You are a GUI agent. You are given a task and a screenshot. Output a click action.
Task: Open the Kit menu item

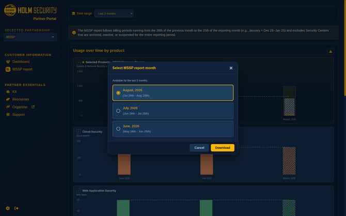[x=14, y=91]
